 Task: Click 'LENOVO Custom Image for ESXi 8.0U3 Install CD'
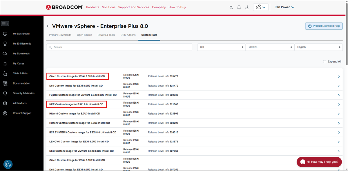(x=79, y=142)
